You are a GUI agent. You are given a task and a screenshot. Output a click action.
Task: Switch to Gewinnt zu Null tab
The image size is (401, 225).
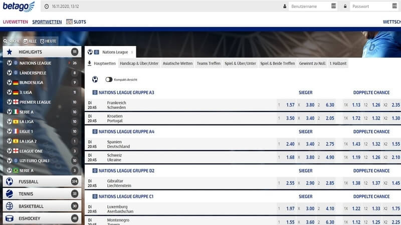tap(312, 63)
